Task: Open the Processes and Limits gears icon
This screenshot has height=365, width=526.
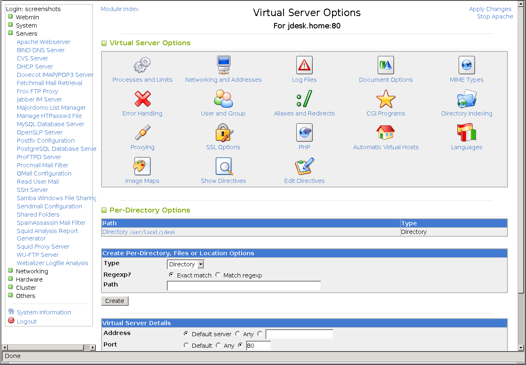Action: pos(142,65)
